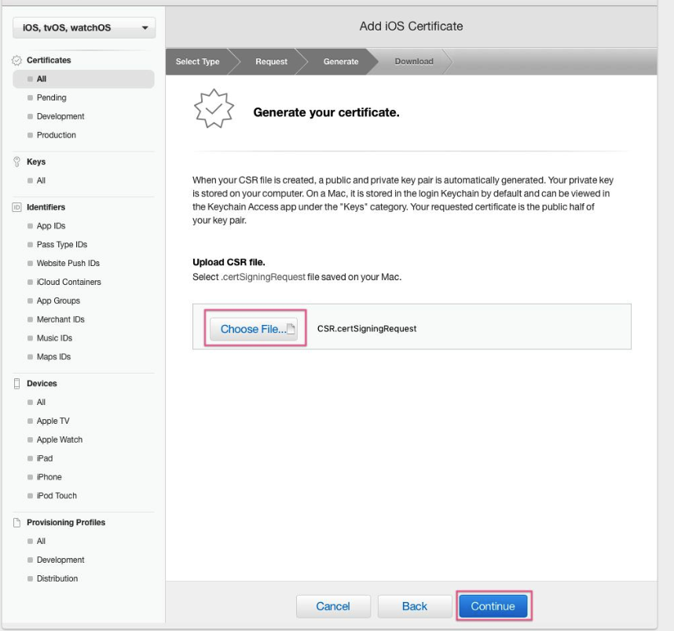Screen dimensions: 674x631
Task: Click the Upload CSR file heading
Action: coord(229,262)
